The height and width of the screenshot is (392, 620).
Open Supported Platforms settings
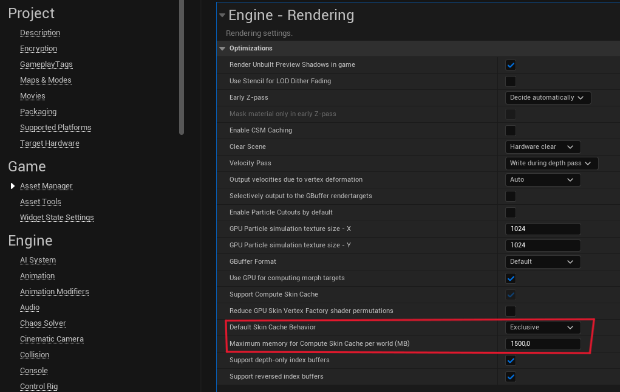coord(55,128)
